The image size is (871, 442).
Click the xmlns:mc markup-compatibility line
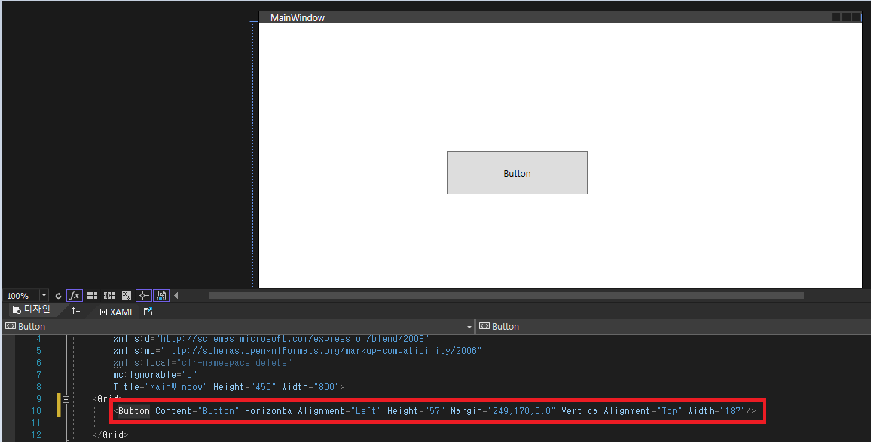click(297, 351)
